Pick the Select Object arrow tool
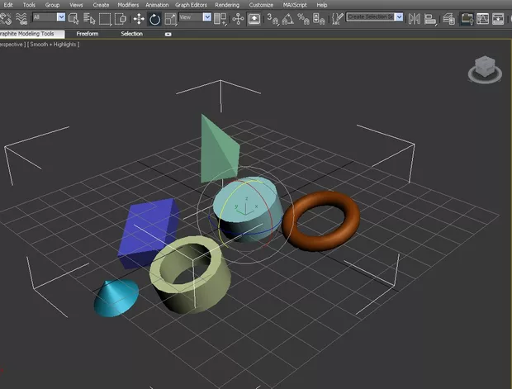512x389 pixels. click(x=74, y=18)
